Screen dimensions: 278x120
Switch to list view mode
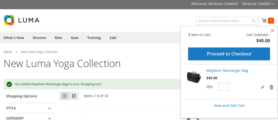point(74,96)
